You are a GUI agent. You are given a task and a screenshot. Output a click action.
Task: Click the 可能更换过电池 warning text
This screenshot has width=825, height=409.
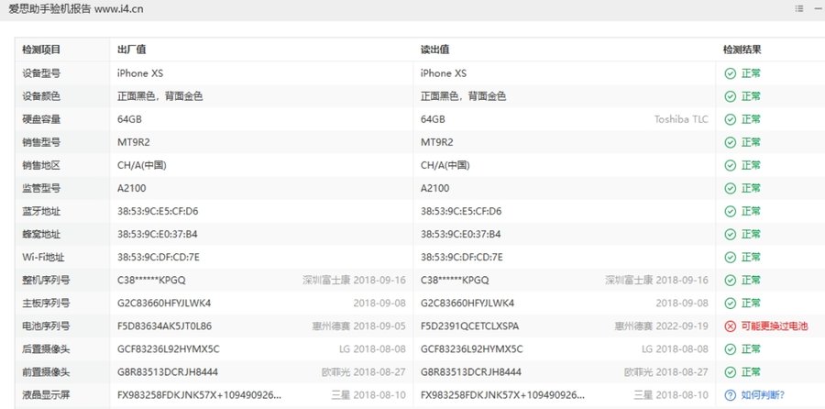click(x=775, y=326)
